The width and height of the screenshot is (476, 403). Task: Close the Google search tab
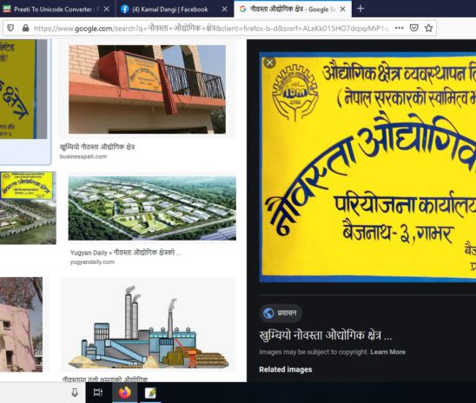[x=343, y=10]
